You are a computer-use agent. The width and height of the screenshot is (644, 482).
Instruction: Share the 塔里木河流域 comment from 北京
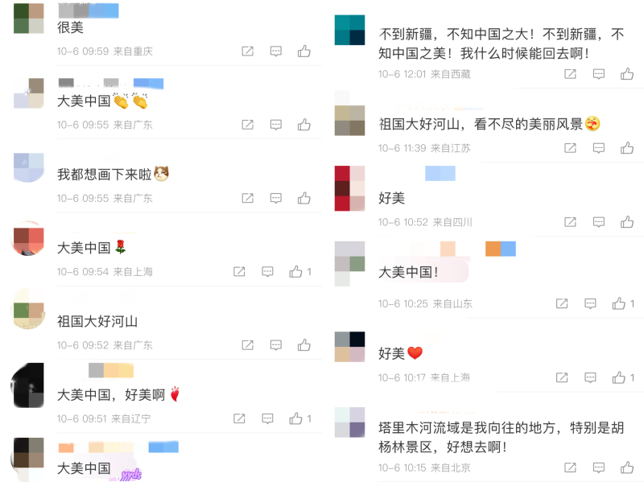[x=570, y=468]
